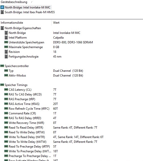Click the Wert column header
This screenshot has width=143, height=161.
tap(56, 23)
